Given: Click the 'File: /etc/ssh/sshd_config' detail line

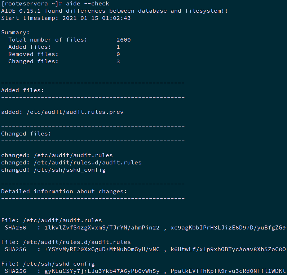Looking at the screenshot, I should (x=48, y=264).
